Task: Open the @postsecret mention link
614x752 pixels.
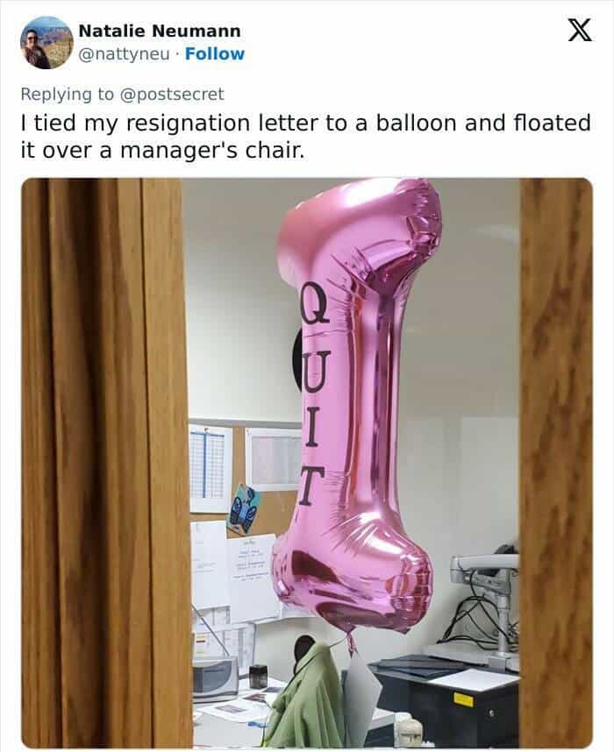Action: [171, 94]
